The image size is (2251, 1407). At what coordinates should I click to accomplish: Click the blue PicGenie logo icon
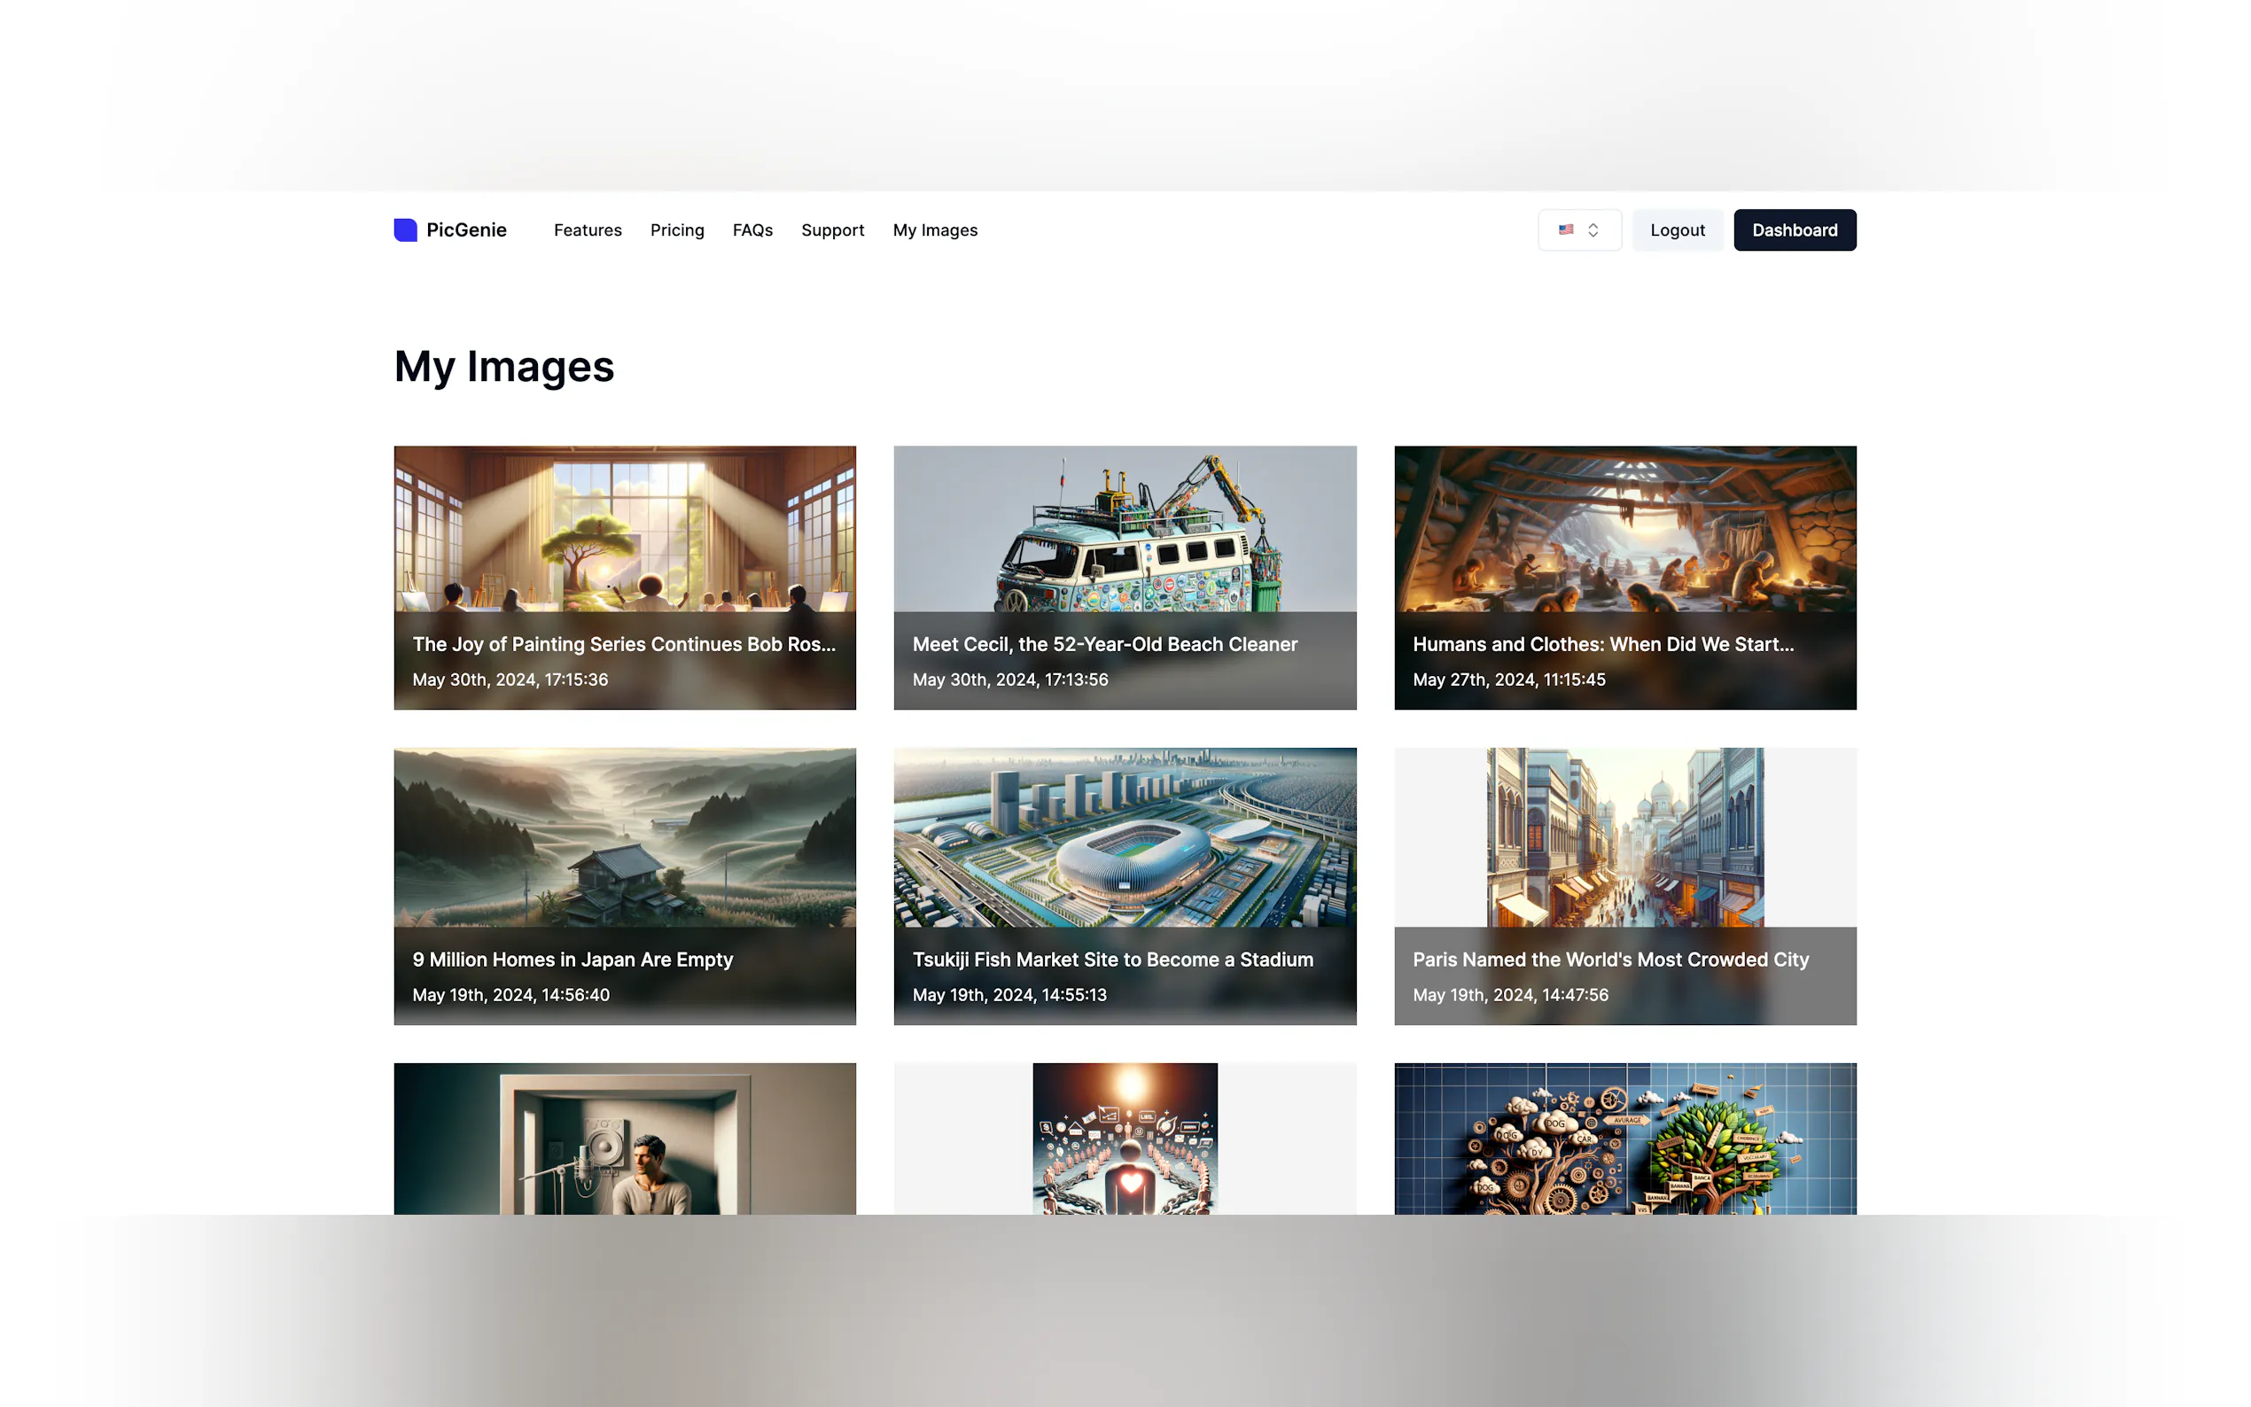tap(405, 229)
